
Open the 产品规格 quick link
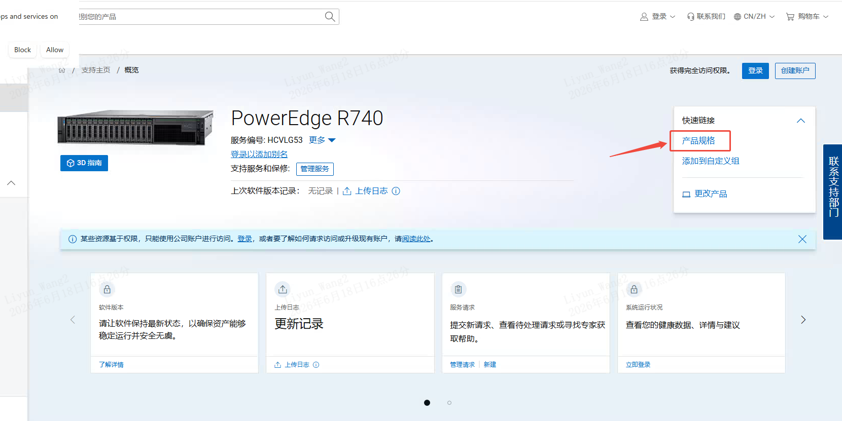point(698,141)
